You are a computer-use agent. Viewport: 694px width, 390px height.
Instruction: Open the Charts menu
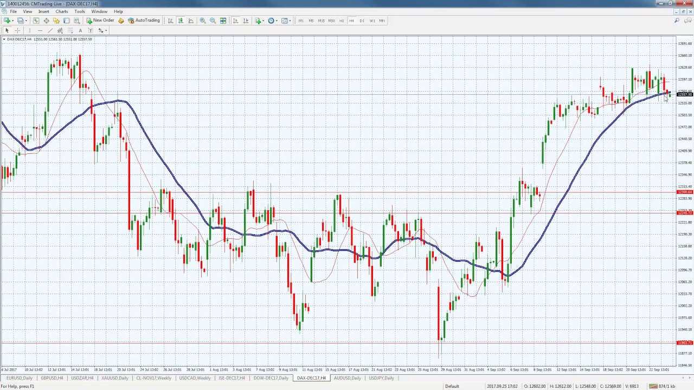coord(62,11)
